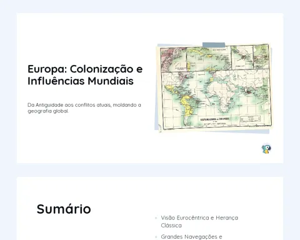Screen dimensions: 300x240
Task: Open the Explorations & Colonies world map image
Action: tap(214, 87)
